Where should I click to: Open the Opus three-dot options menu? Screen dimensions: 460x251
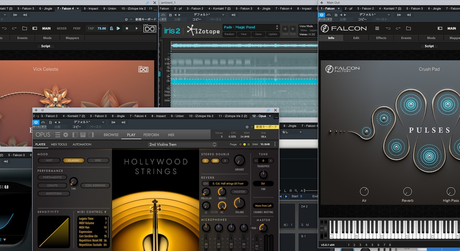(275, 144)
